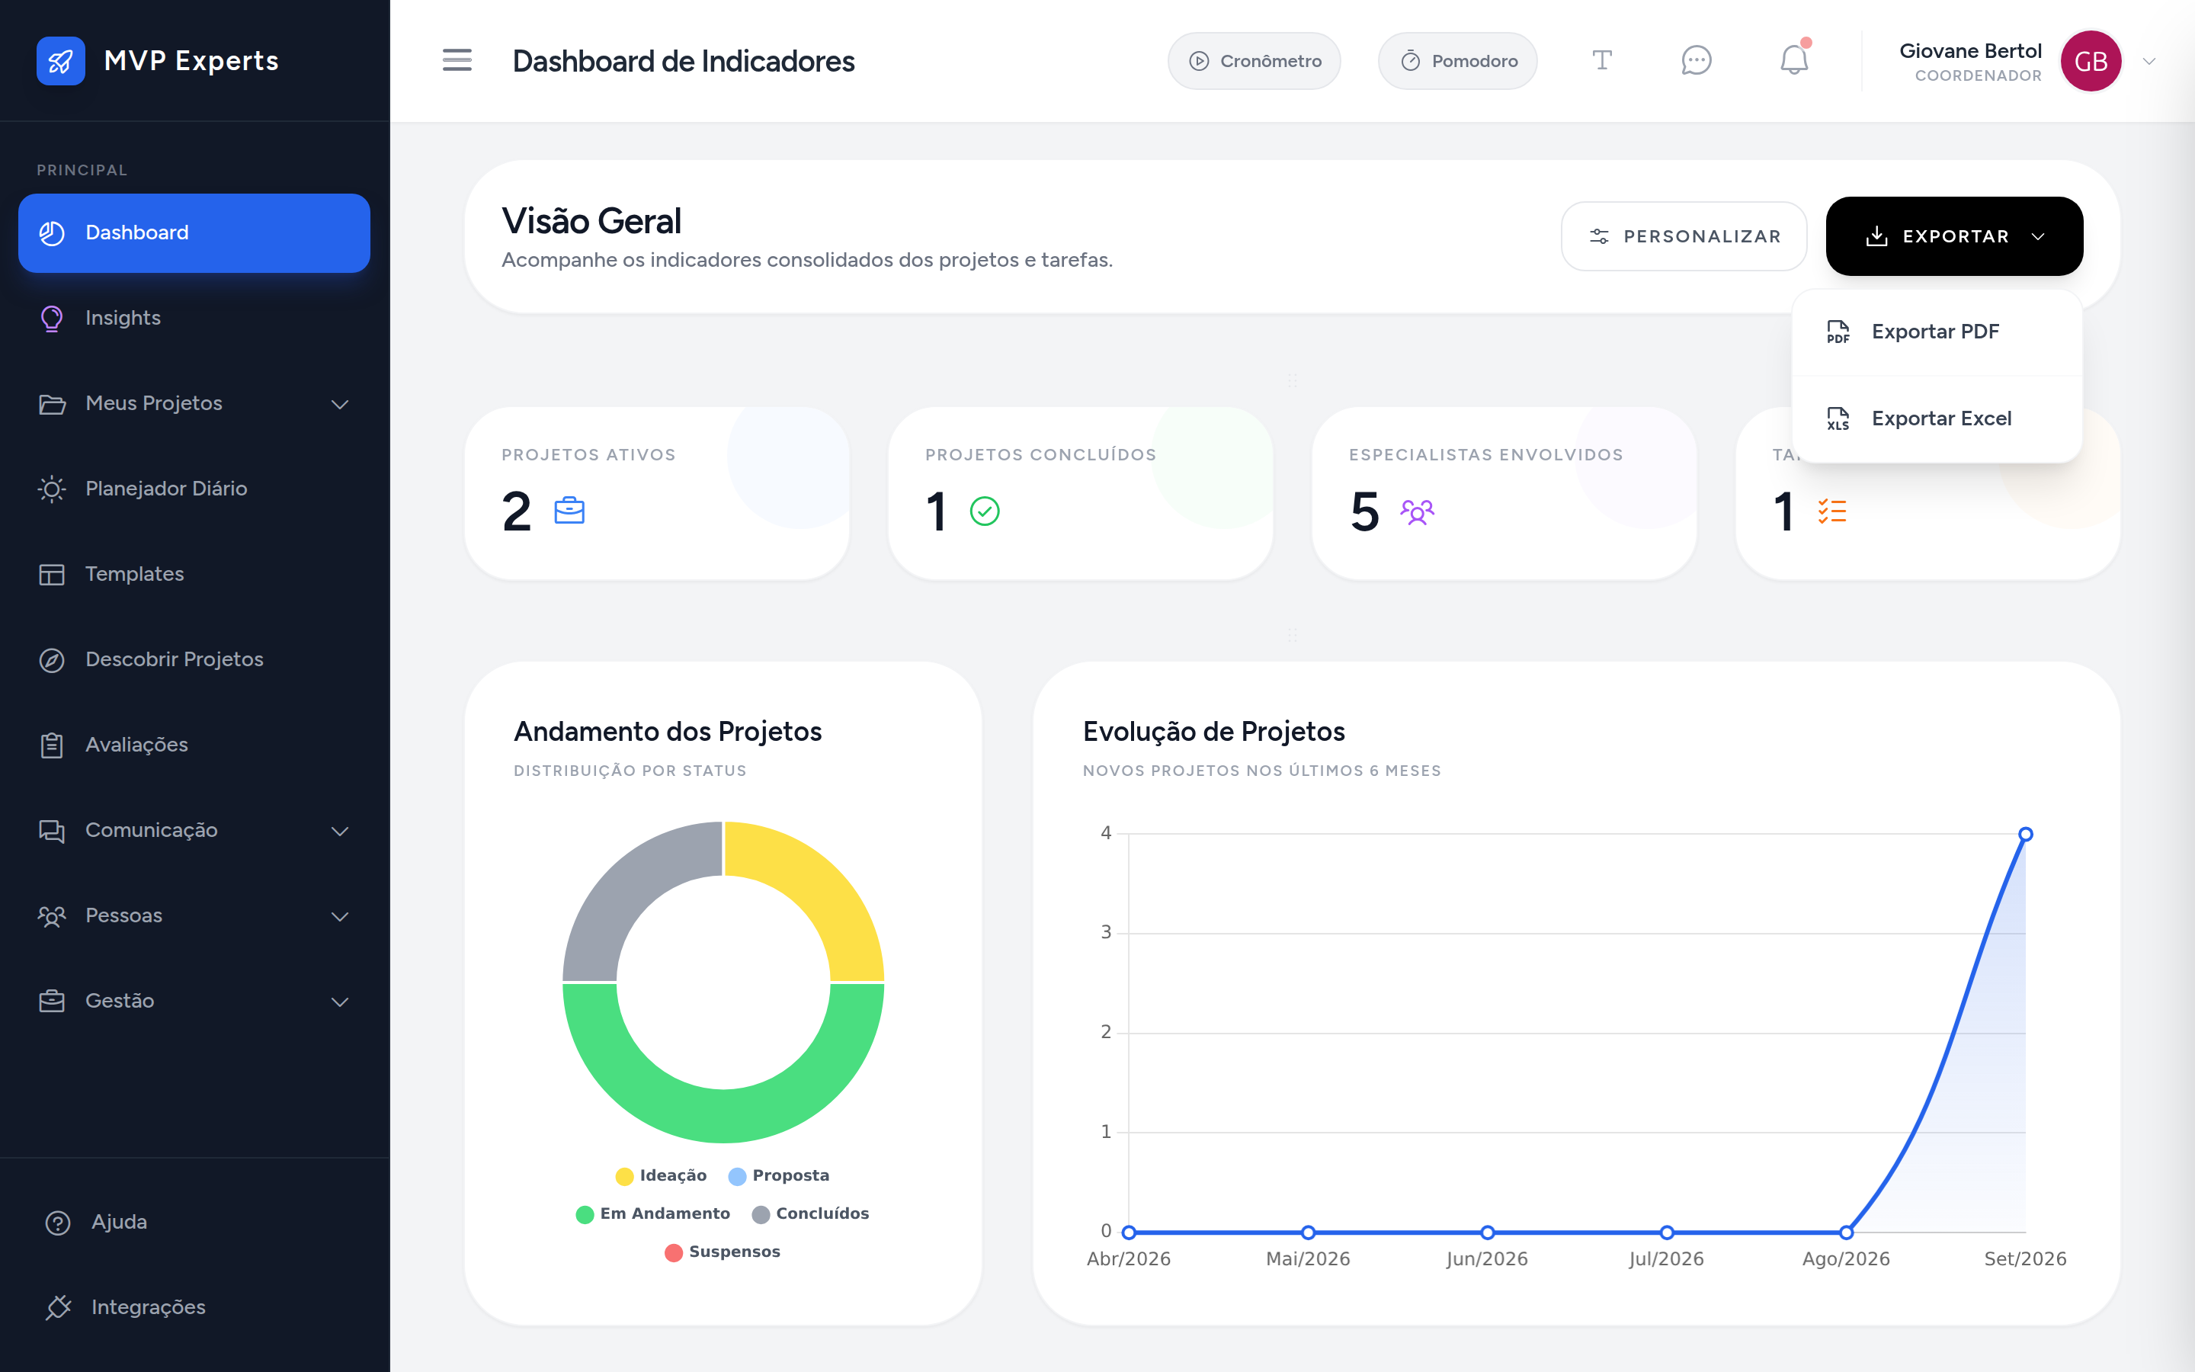Click the Planejador Diário sun icon
2195x1372 pixels.
52,489
